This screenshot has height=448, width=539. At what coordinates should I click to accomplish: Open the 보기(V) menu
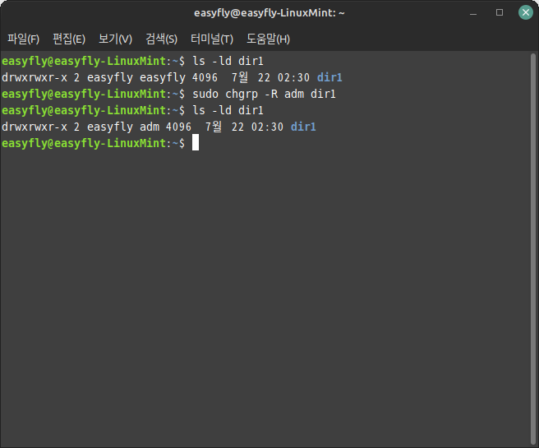coord(115,39)
